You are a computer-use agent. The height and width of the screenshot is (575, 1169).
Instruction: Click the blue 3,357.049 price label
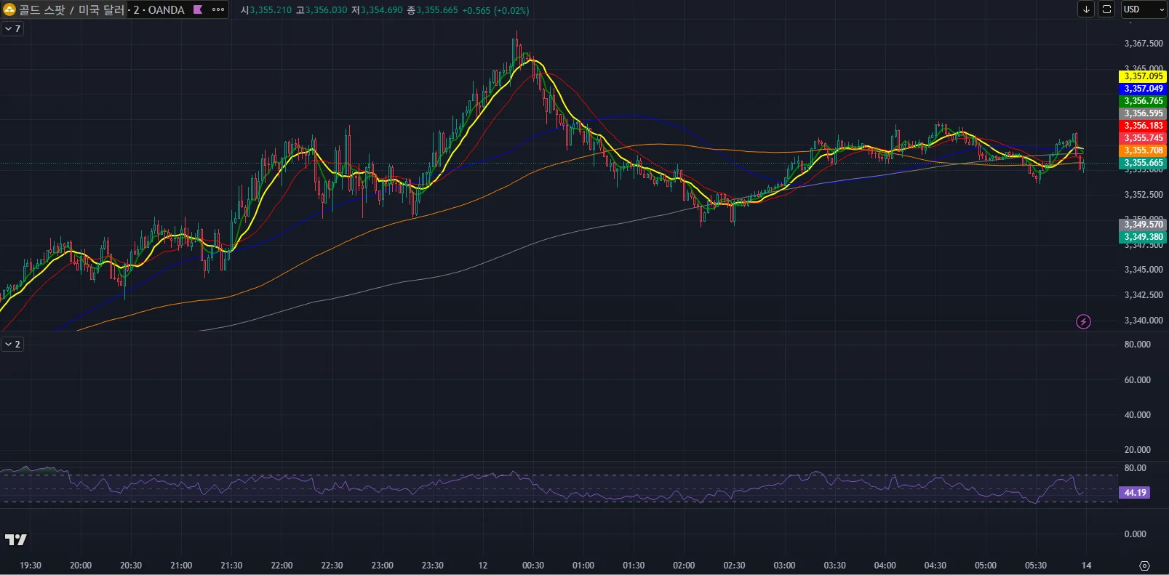click(1142, 89)
